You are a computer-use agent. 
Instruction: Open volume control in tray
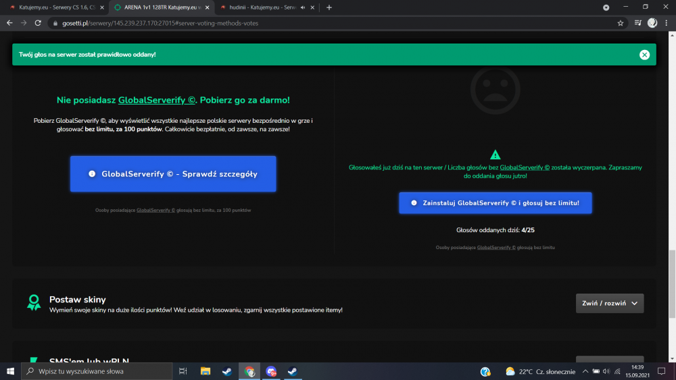(x=606, y=371)
